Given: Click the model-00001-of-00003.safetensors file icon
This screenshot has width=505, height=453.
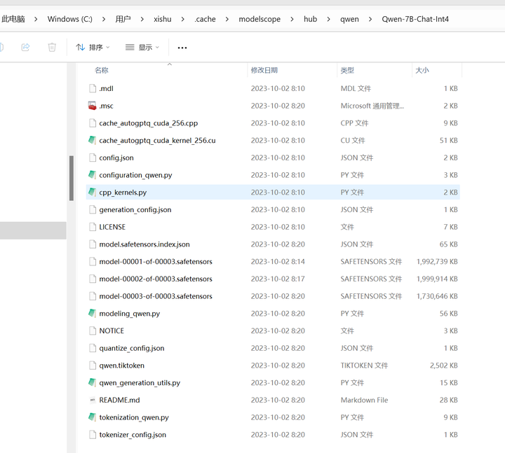Looking at the screenshot, I should coord(93,262).
